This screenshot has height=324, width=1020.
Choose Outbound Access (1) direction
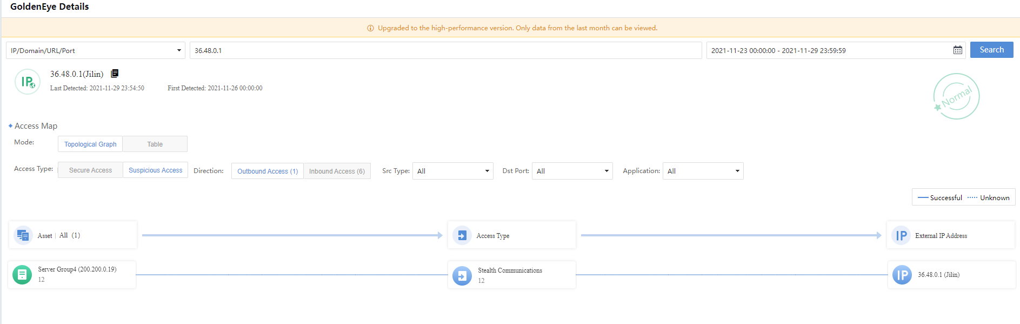tap(268, 171)
